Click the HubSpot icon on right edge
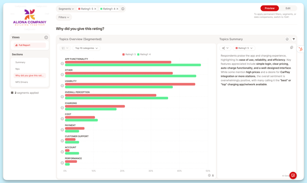Screen dimensions: 307x183 [x=301, y=49]
